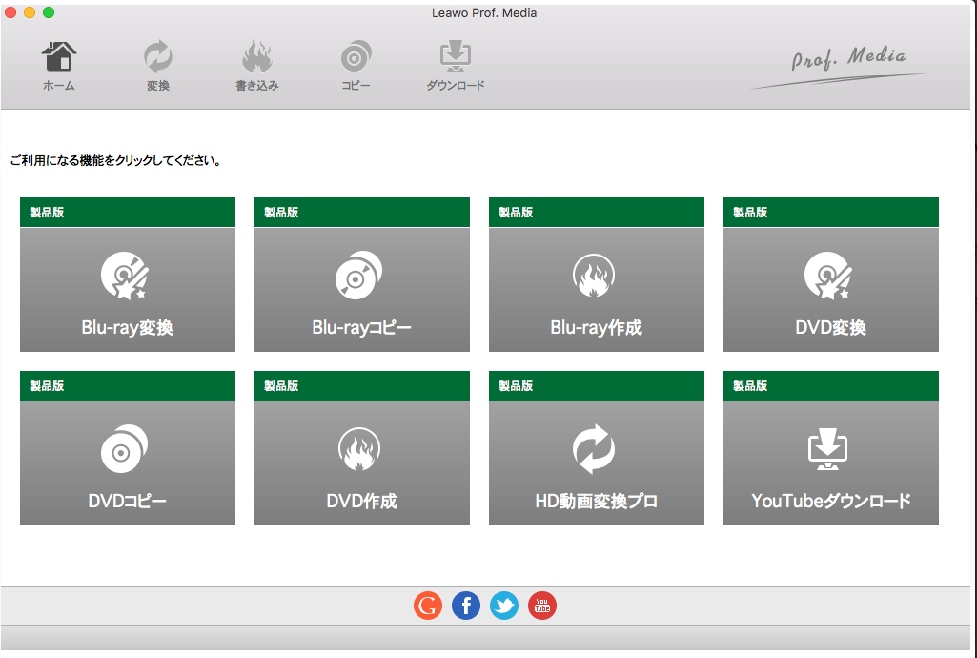The height and width of the screenshot is (658, 977).
Task: Open the 変換 (Convert) toolbar icon
Action: (x=157, y=56)
